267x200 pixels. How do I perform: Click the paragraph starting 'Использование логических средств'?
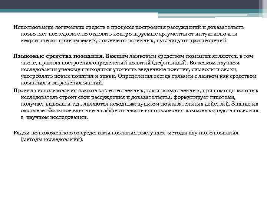129,34
